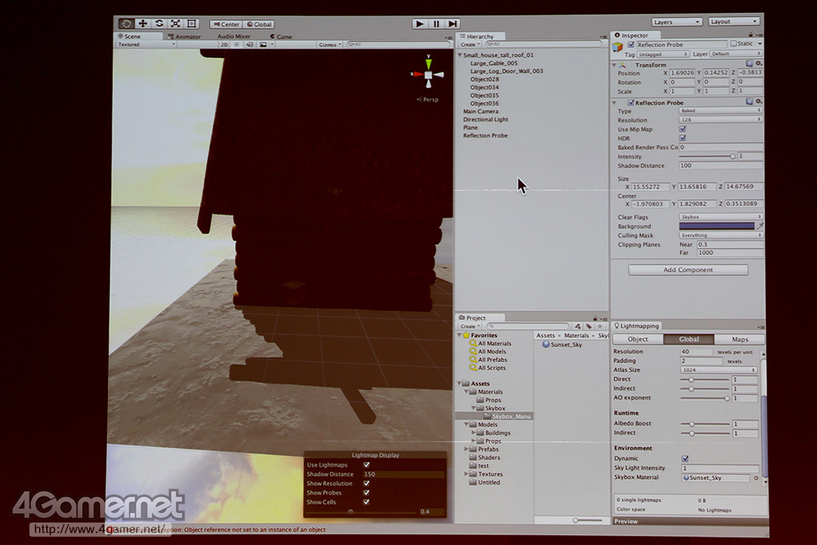
Task: Click the Step forward button
Action: pos(452,24)
